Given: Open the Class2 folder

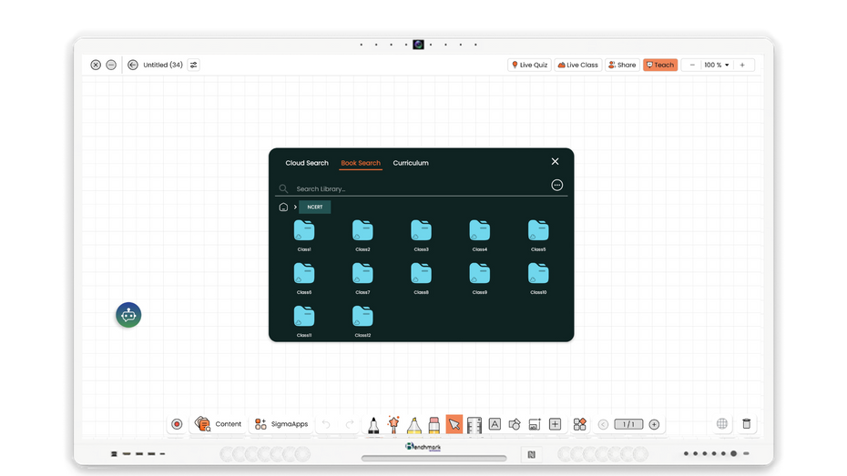Looking at the screenshot, I should pyautogui.click(x=362, y=236).
